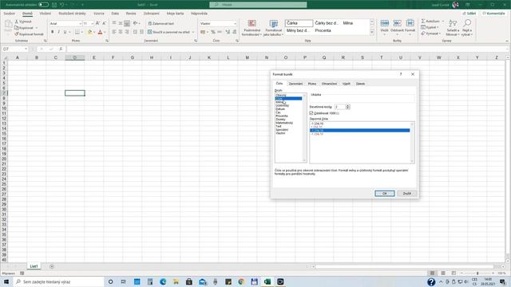Apply the Procenta cell style
The height and width of the screenshot is (287, 511).
point(323,30)
